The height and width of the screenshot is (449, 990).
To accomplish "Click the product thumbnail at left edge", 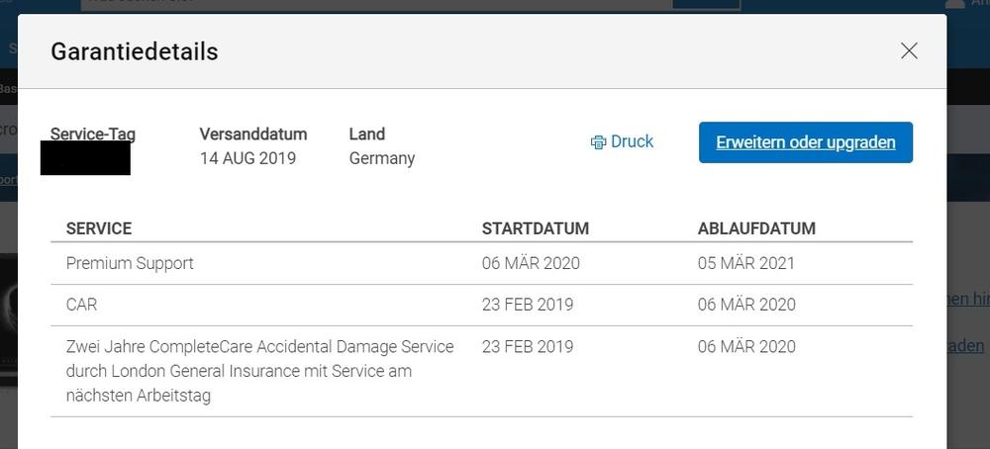I will click(8, 316).
